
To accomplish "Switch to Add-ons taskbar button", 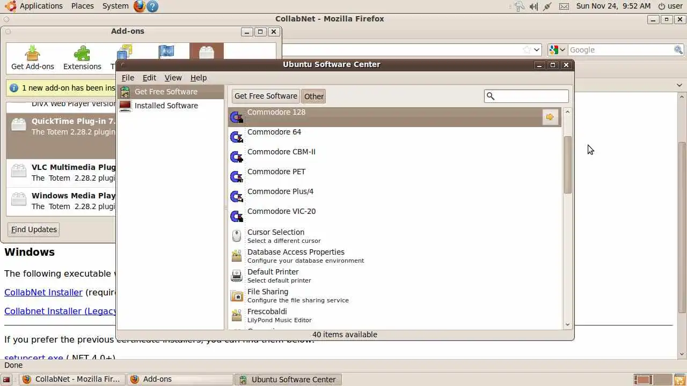I will [x=179, y=379].
